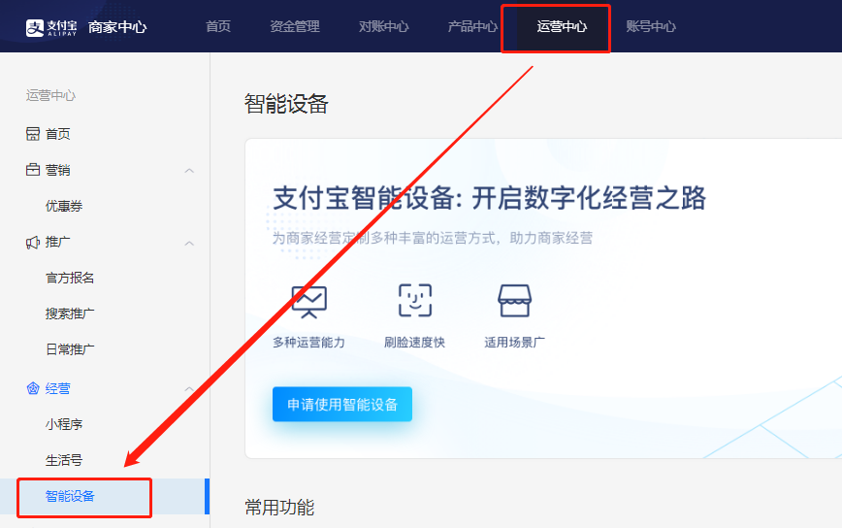Click the 运营中心 sidebar header text
Viewport: 842px width, 528px height.
[x=51, y=96]
